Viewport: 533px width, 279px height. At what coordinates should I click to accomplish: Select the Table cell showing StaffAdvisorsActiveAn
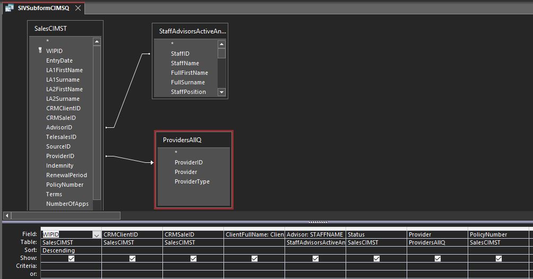coord(315,242)
